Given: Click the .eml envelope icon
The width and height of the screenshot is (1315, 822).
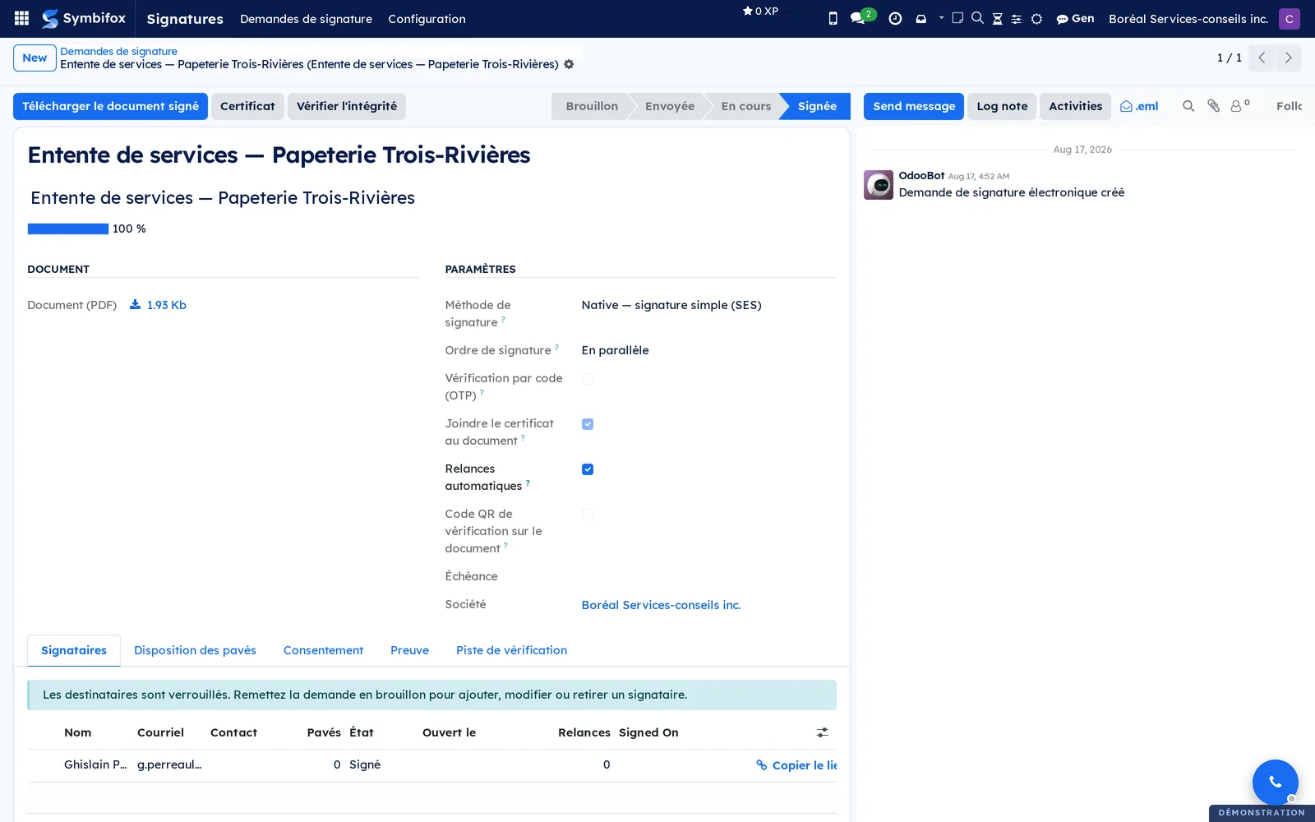Looking at the screenshot, I should (x=1139, y=106).
